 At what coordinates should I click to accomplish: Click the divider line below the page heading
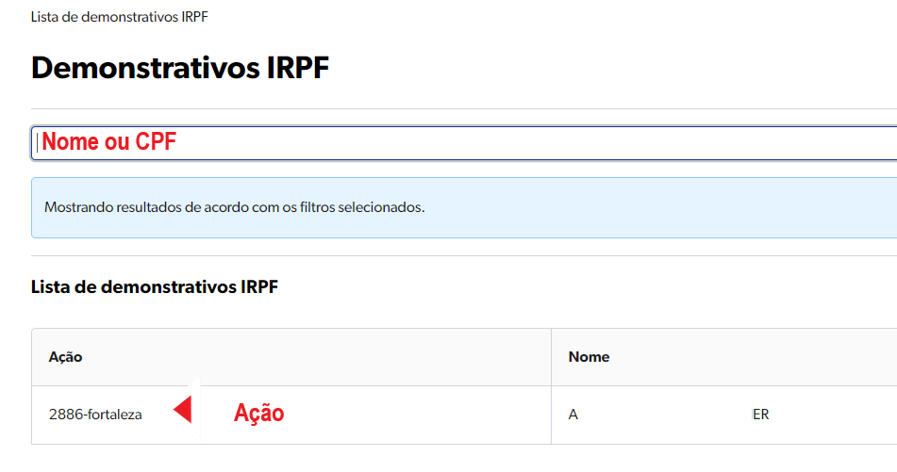coord(463,108)
